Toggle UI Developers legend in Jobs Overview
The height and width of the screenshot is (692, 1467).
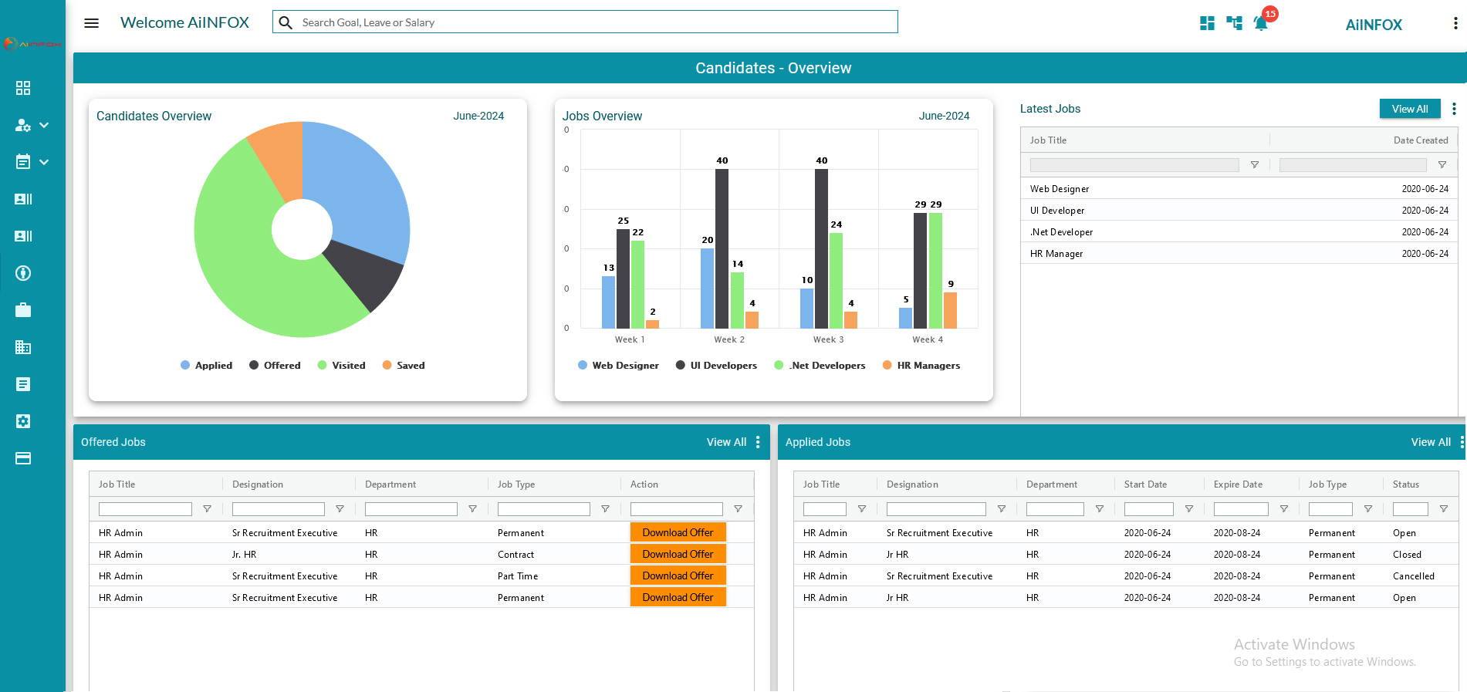pos(716,366)
